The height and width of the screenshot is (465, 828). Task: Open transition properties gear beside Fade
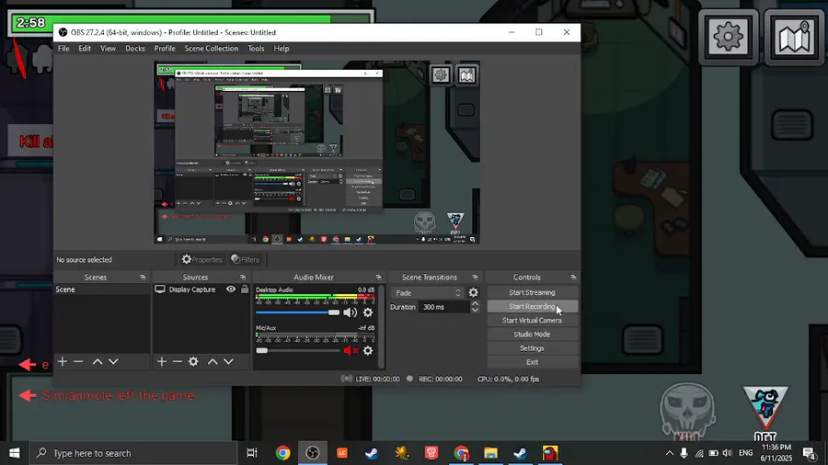click(x=473, y=292)
